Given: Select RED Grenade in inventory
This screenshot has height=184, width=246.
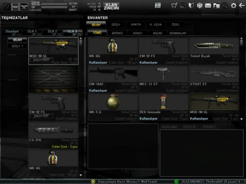Looking at the screenshot, I should coord(164,107).
